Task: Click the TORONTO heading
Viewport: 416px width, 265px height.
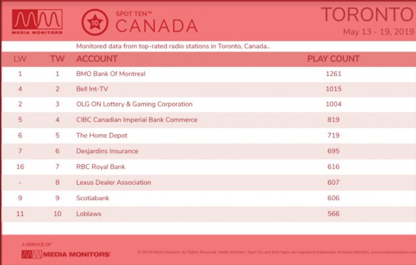Action: (x=369, y=15)
